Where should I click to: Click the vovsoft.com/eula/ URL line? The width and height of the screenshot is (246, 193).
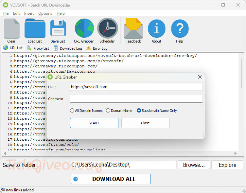[x=46, y=145]
